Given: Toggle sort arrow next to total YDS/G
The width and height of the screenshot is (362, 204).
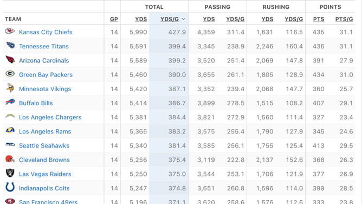Looking at the screenshot, I should coord(183,19).
